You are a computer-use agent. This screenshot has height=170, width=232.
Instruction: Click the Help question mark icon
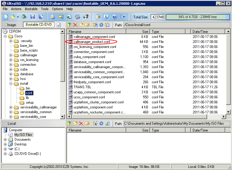114,17
